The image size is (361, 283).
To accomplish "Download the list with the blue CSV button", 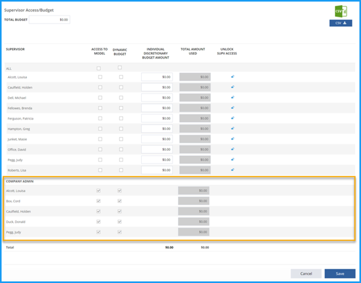I will pos(341,23).
